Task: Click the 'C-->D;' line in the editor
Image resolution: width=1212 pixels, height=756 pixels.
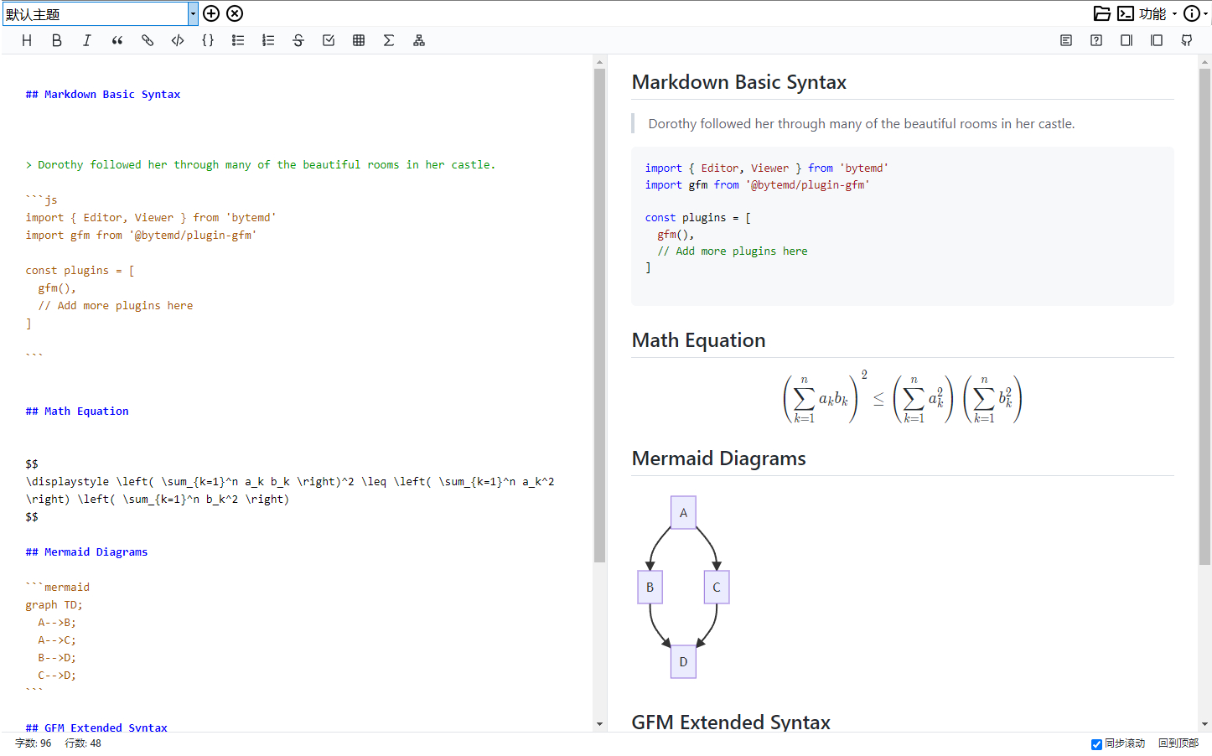Action: tap(57, 676)
